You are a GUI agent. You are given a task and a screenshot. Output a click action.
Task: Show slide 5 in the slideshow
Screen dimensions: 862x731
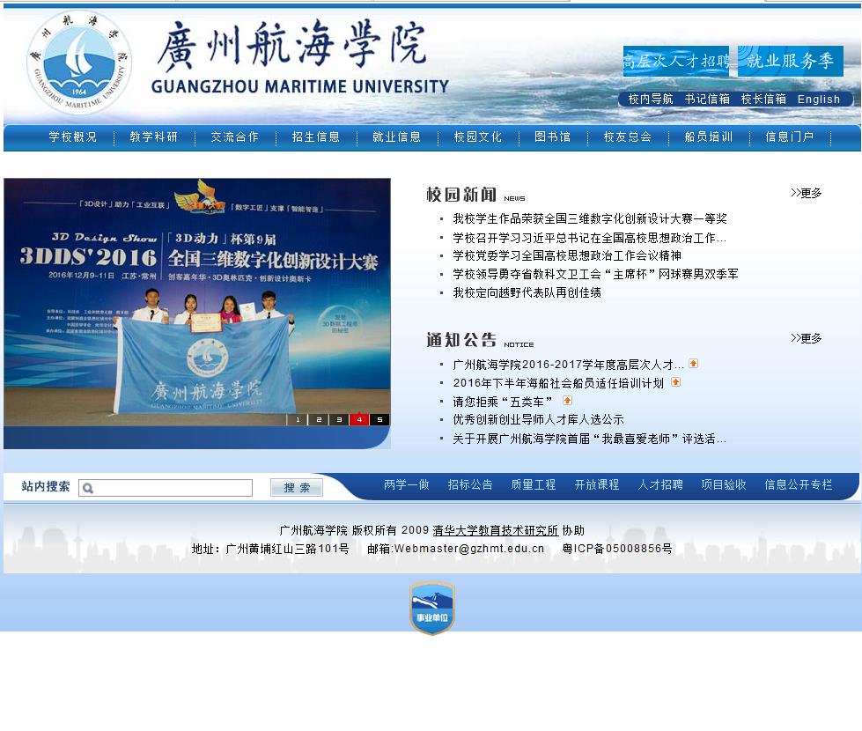click(379, 420)
